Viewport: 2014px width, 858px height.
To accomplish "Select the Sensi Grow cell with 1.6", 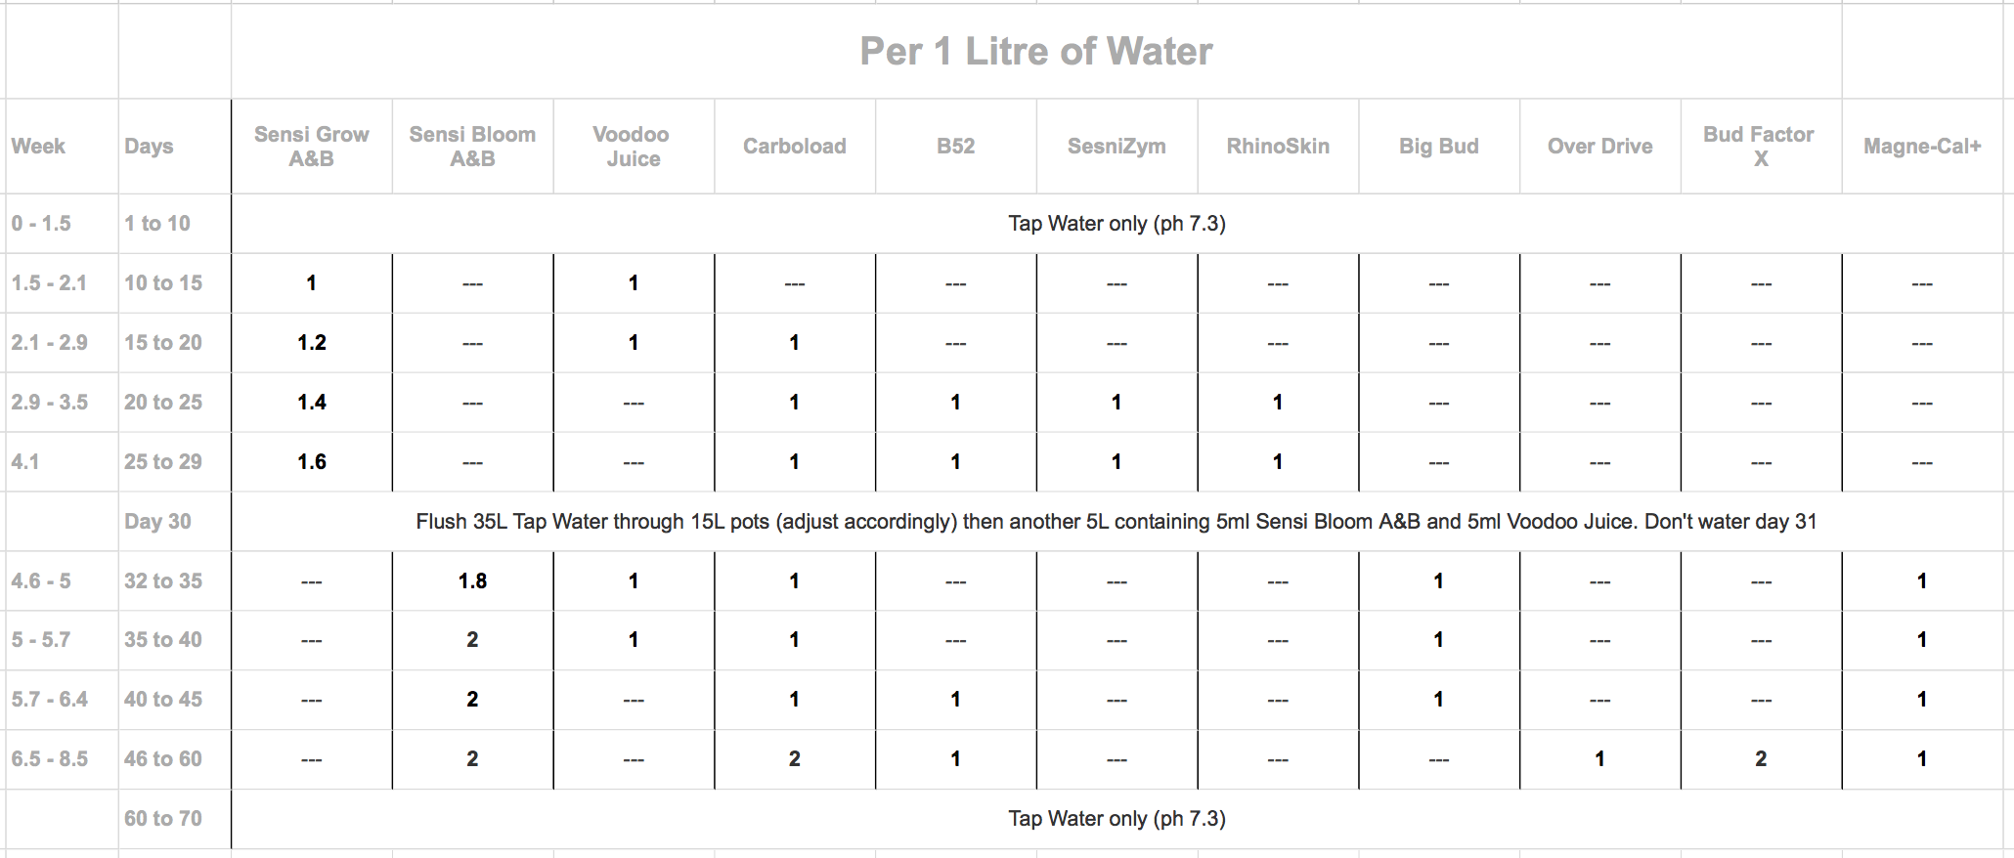I will [312, 462].
